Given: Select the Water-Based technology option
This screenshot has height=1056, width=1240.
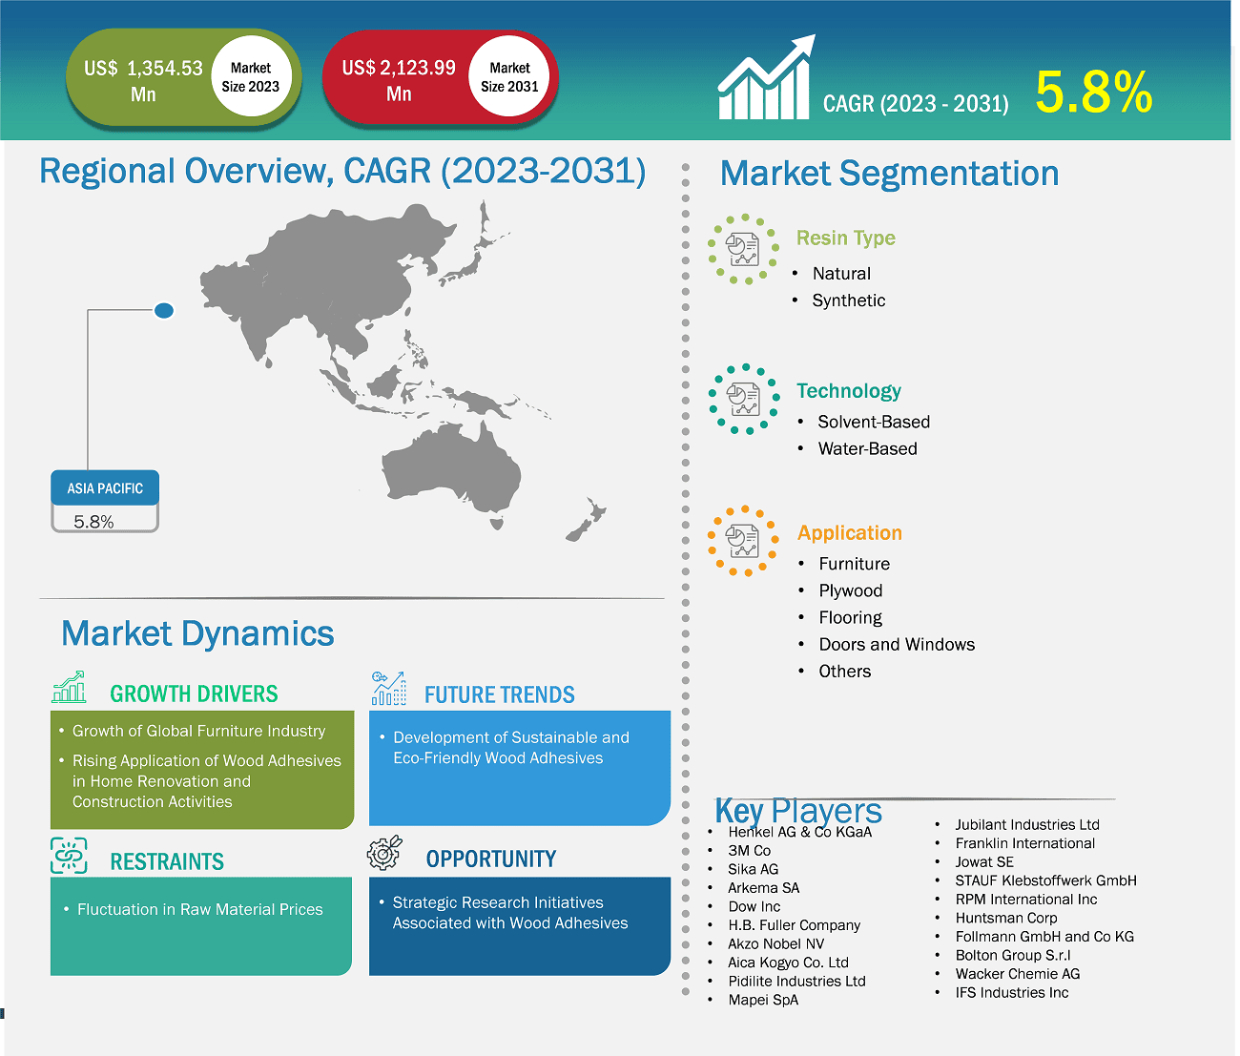Looking at the screenshot, I should click(x=868, y=448).
